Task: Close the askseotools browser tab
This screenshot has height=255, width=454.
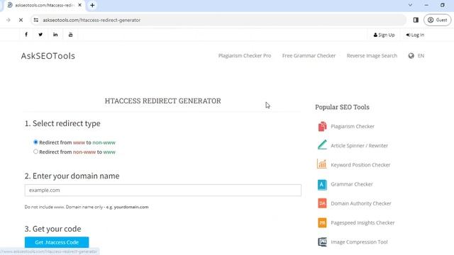Action: tap(80, 5)
